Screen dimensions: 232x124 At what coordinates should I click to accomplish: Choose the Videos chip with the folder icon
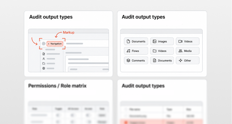(x=162, y=51)
